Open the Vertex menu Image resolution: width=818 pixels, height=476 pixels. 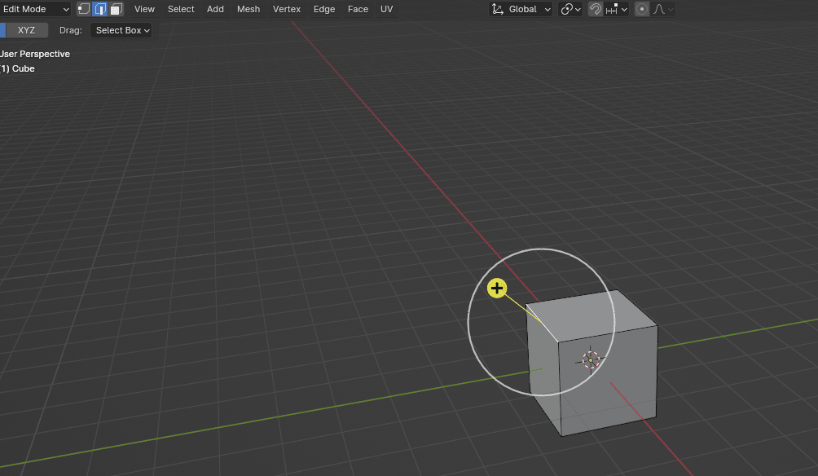pos(287,9)
